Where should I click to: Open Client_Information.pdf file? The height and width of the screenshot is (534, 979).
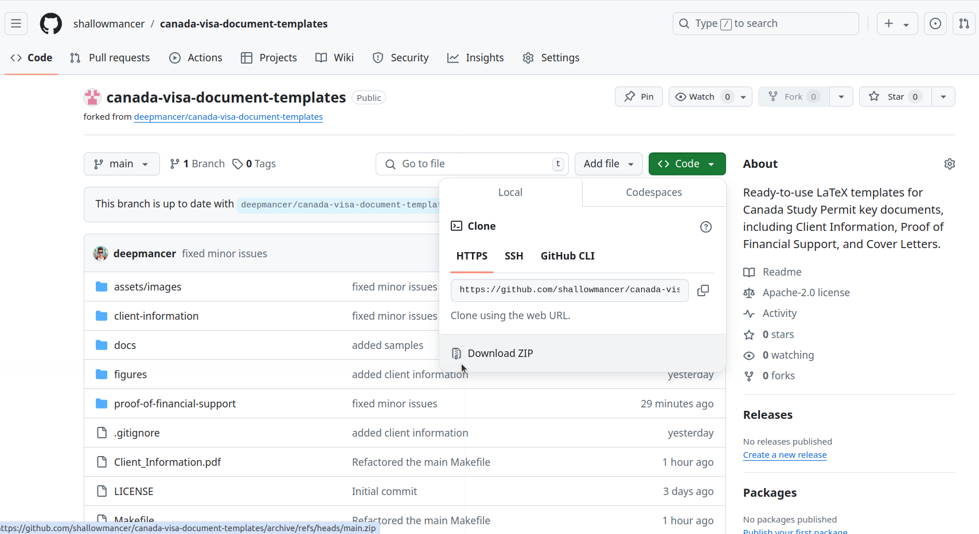[167, 462]
